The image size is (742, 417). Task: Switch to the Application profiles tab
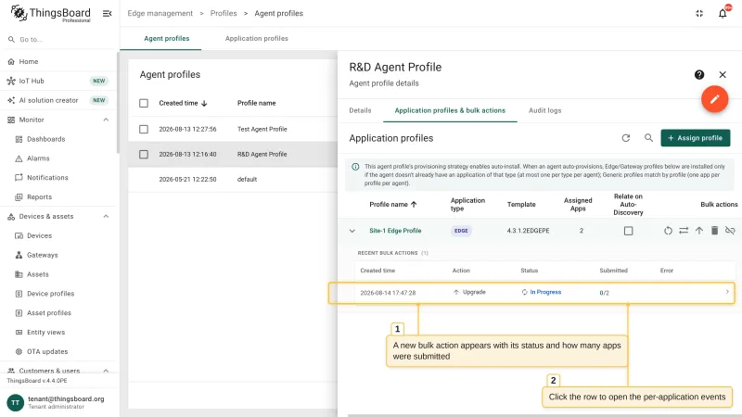(257, 39)
